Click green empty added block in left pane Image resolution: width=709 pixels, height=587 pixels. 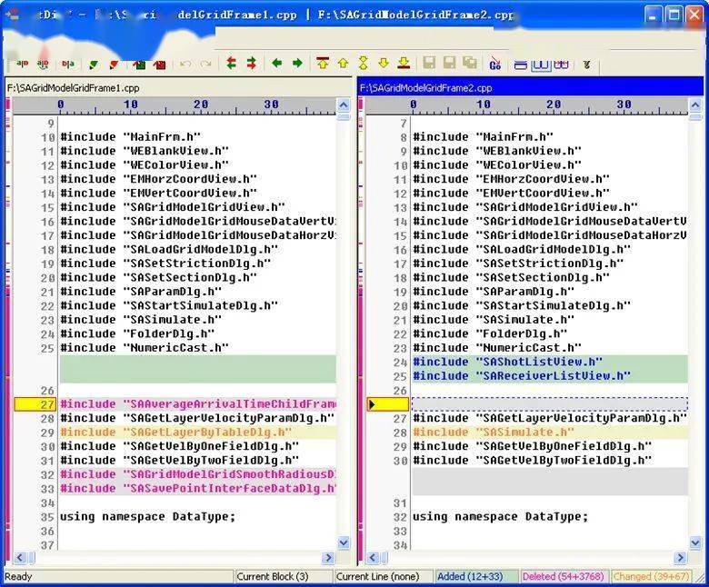(198, 369)
